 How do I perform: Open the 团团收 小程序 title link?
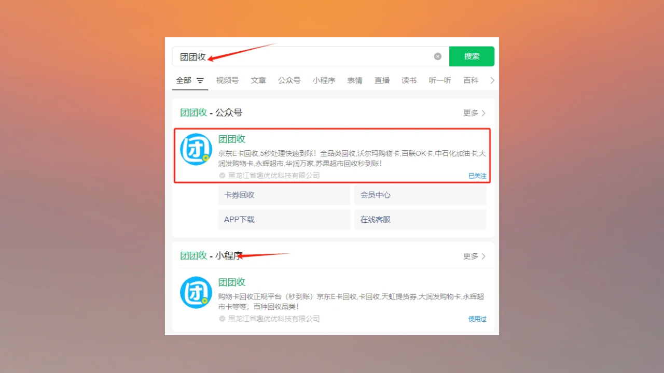pyautogui.click(x=232, y=282)
